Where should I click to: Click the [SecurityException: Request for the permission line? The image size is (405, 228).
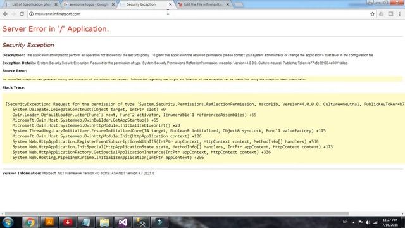(205, 104)
